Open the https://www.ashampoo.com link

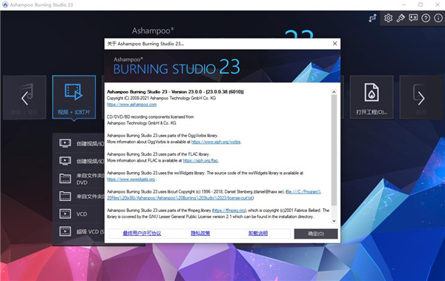click(132, 105)
